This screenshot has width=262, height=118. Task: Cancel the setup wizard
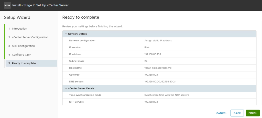point(221,113)
